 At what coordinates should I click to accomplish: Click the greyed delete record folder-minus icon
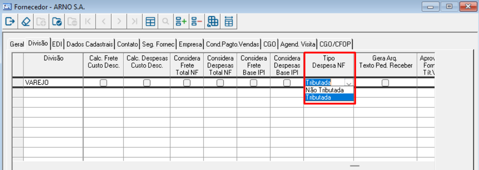point(72,22)
